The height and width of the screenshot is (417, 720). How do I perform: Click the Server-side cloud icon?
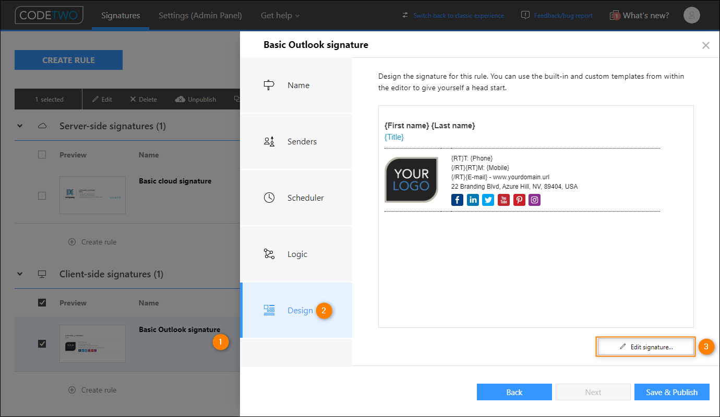(43, 126)
